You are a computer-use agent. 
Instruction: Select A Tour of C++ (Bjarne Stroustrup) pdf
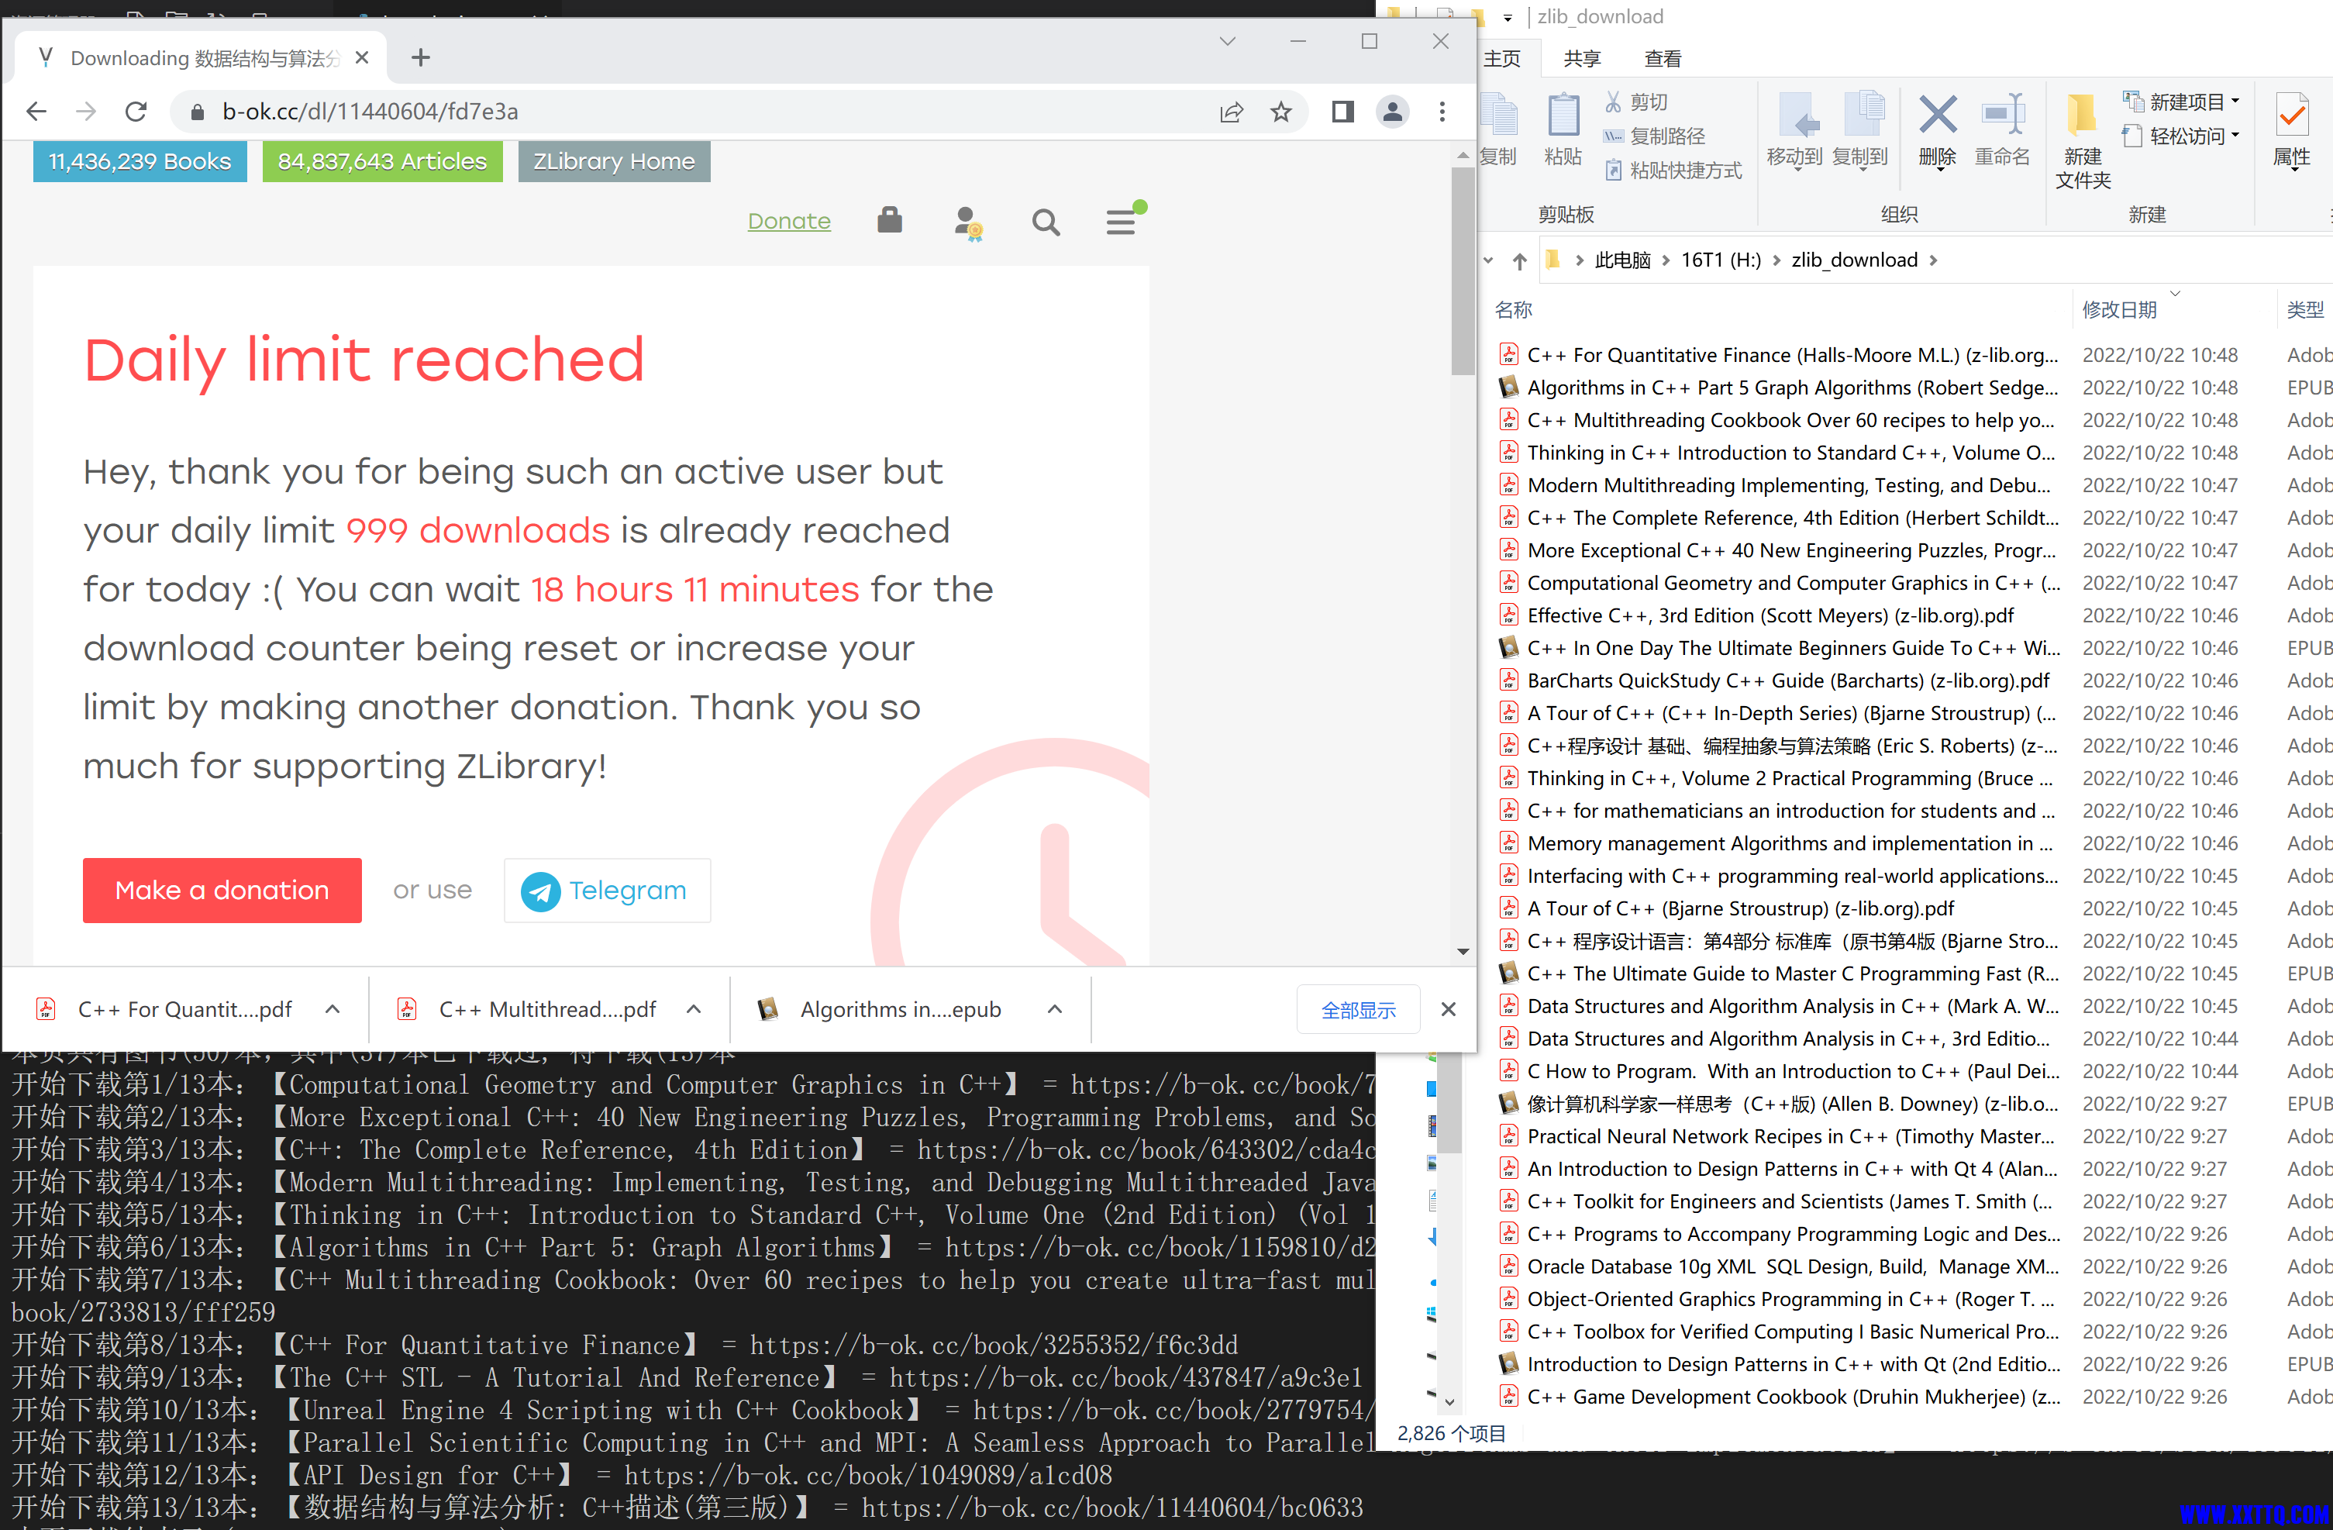[x=1740, y=908]
